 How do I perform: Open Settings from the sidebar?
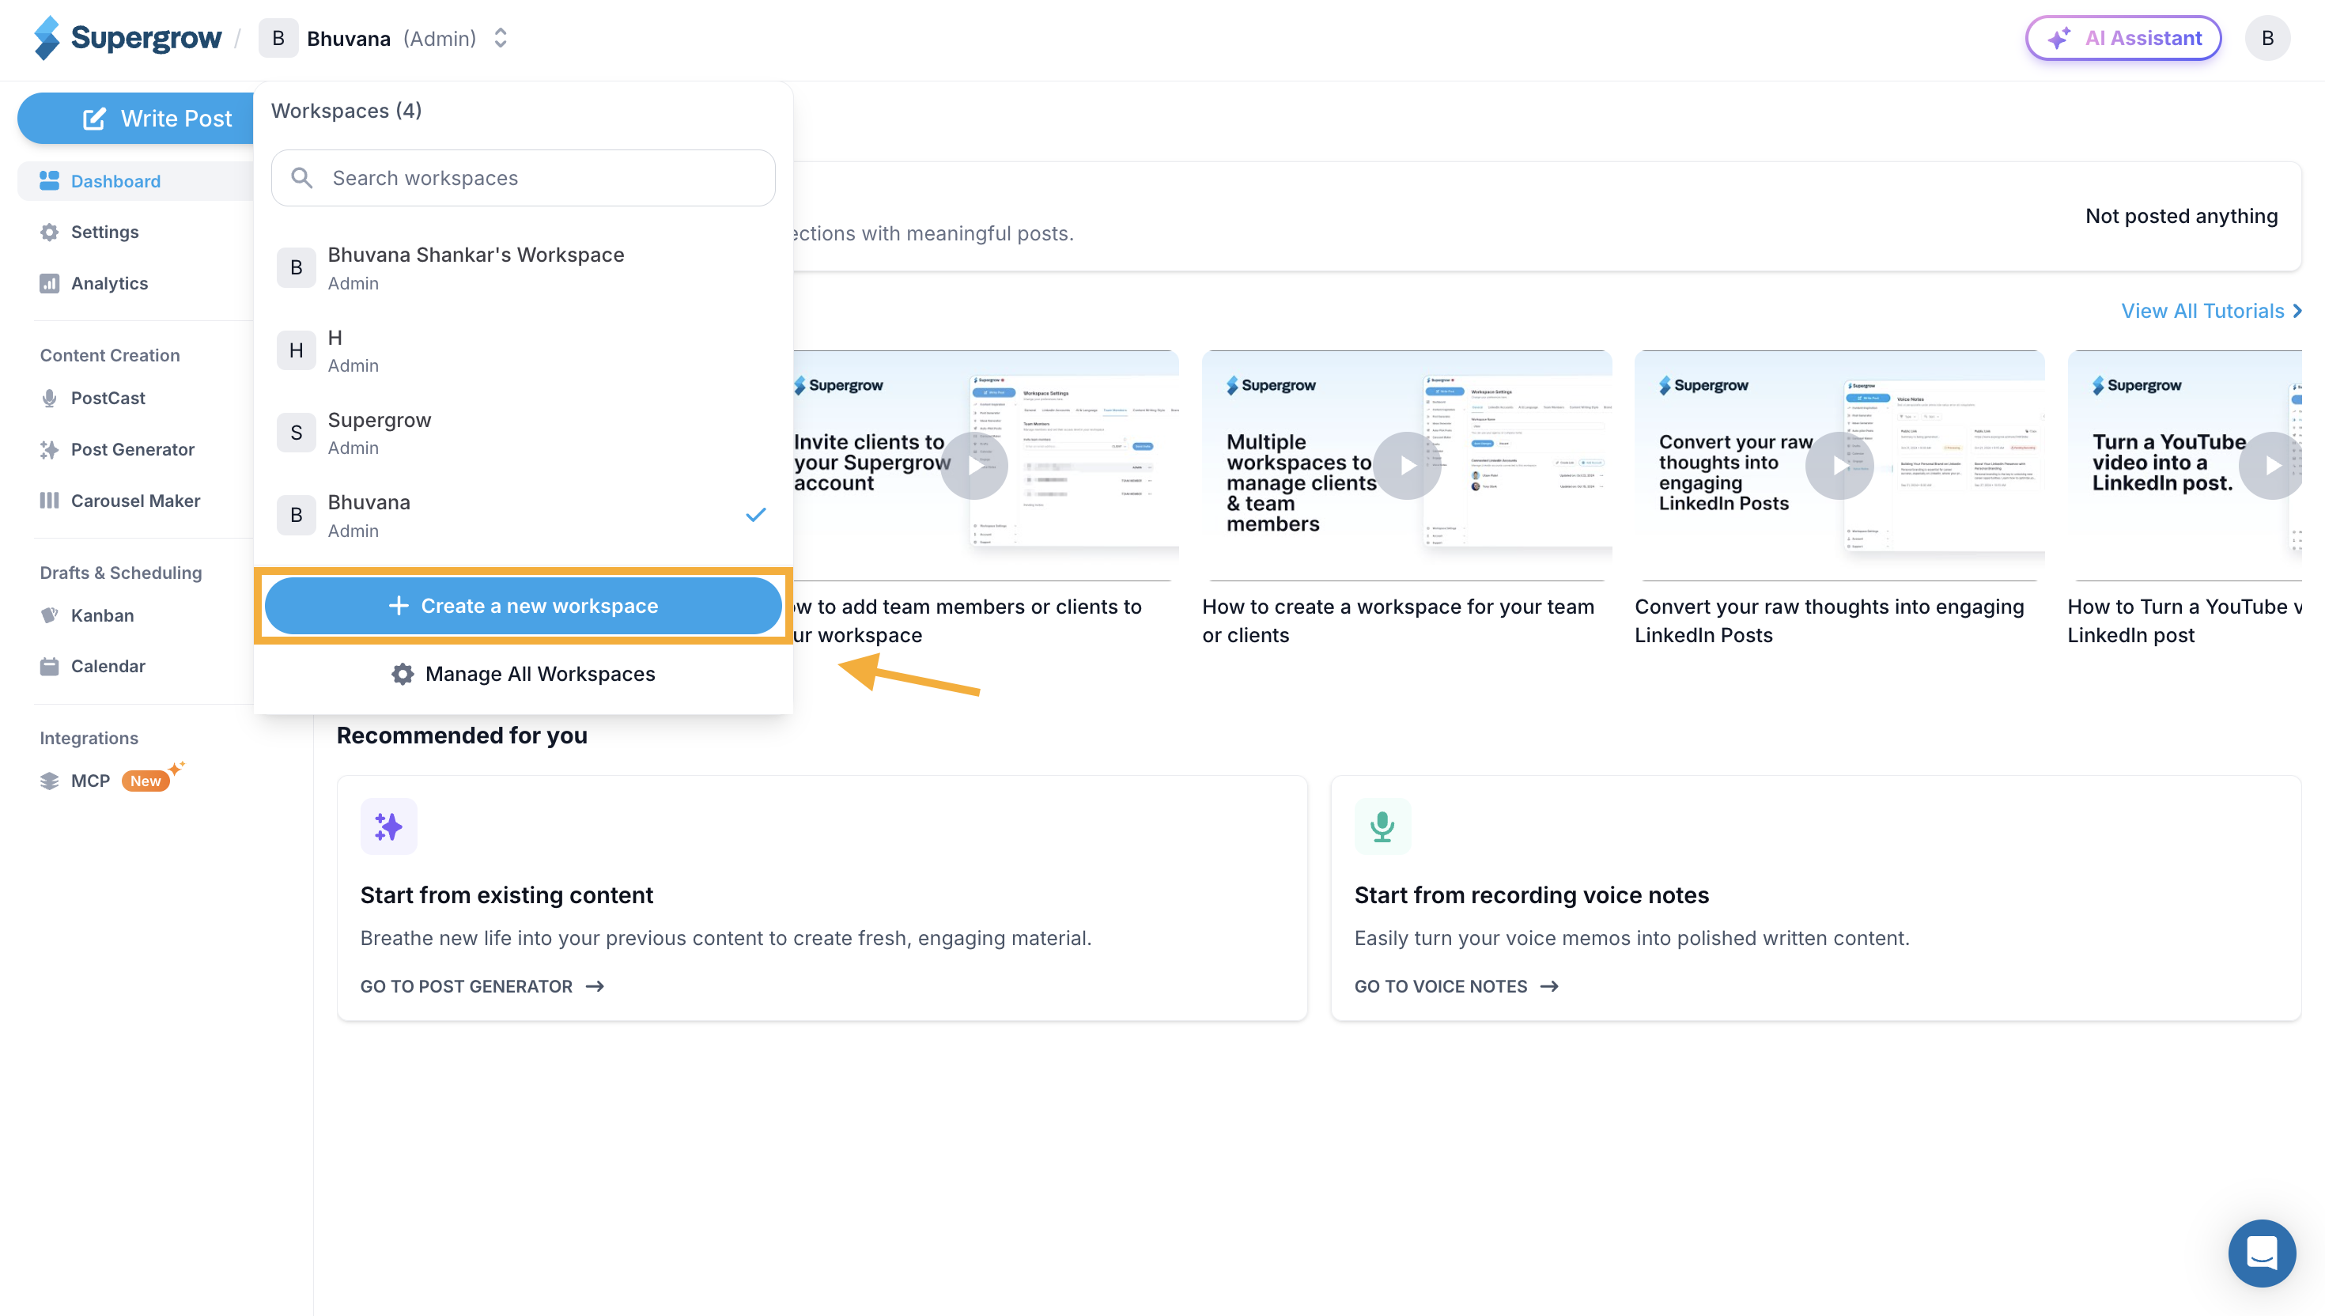coord(105,233)
